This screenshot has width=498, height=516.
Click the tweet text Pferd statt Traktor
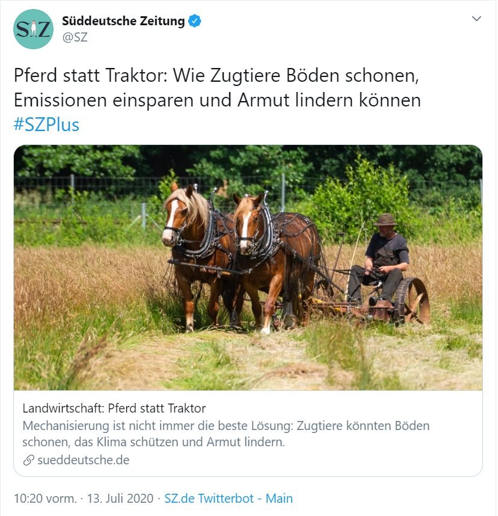point(90,76)
